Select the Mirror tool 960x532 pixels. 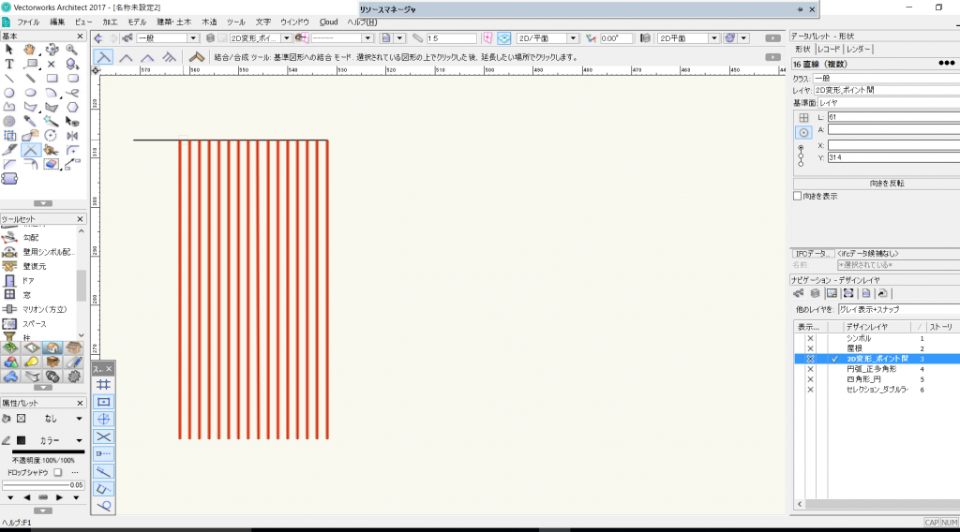(x=72, y=136)
